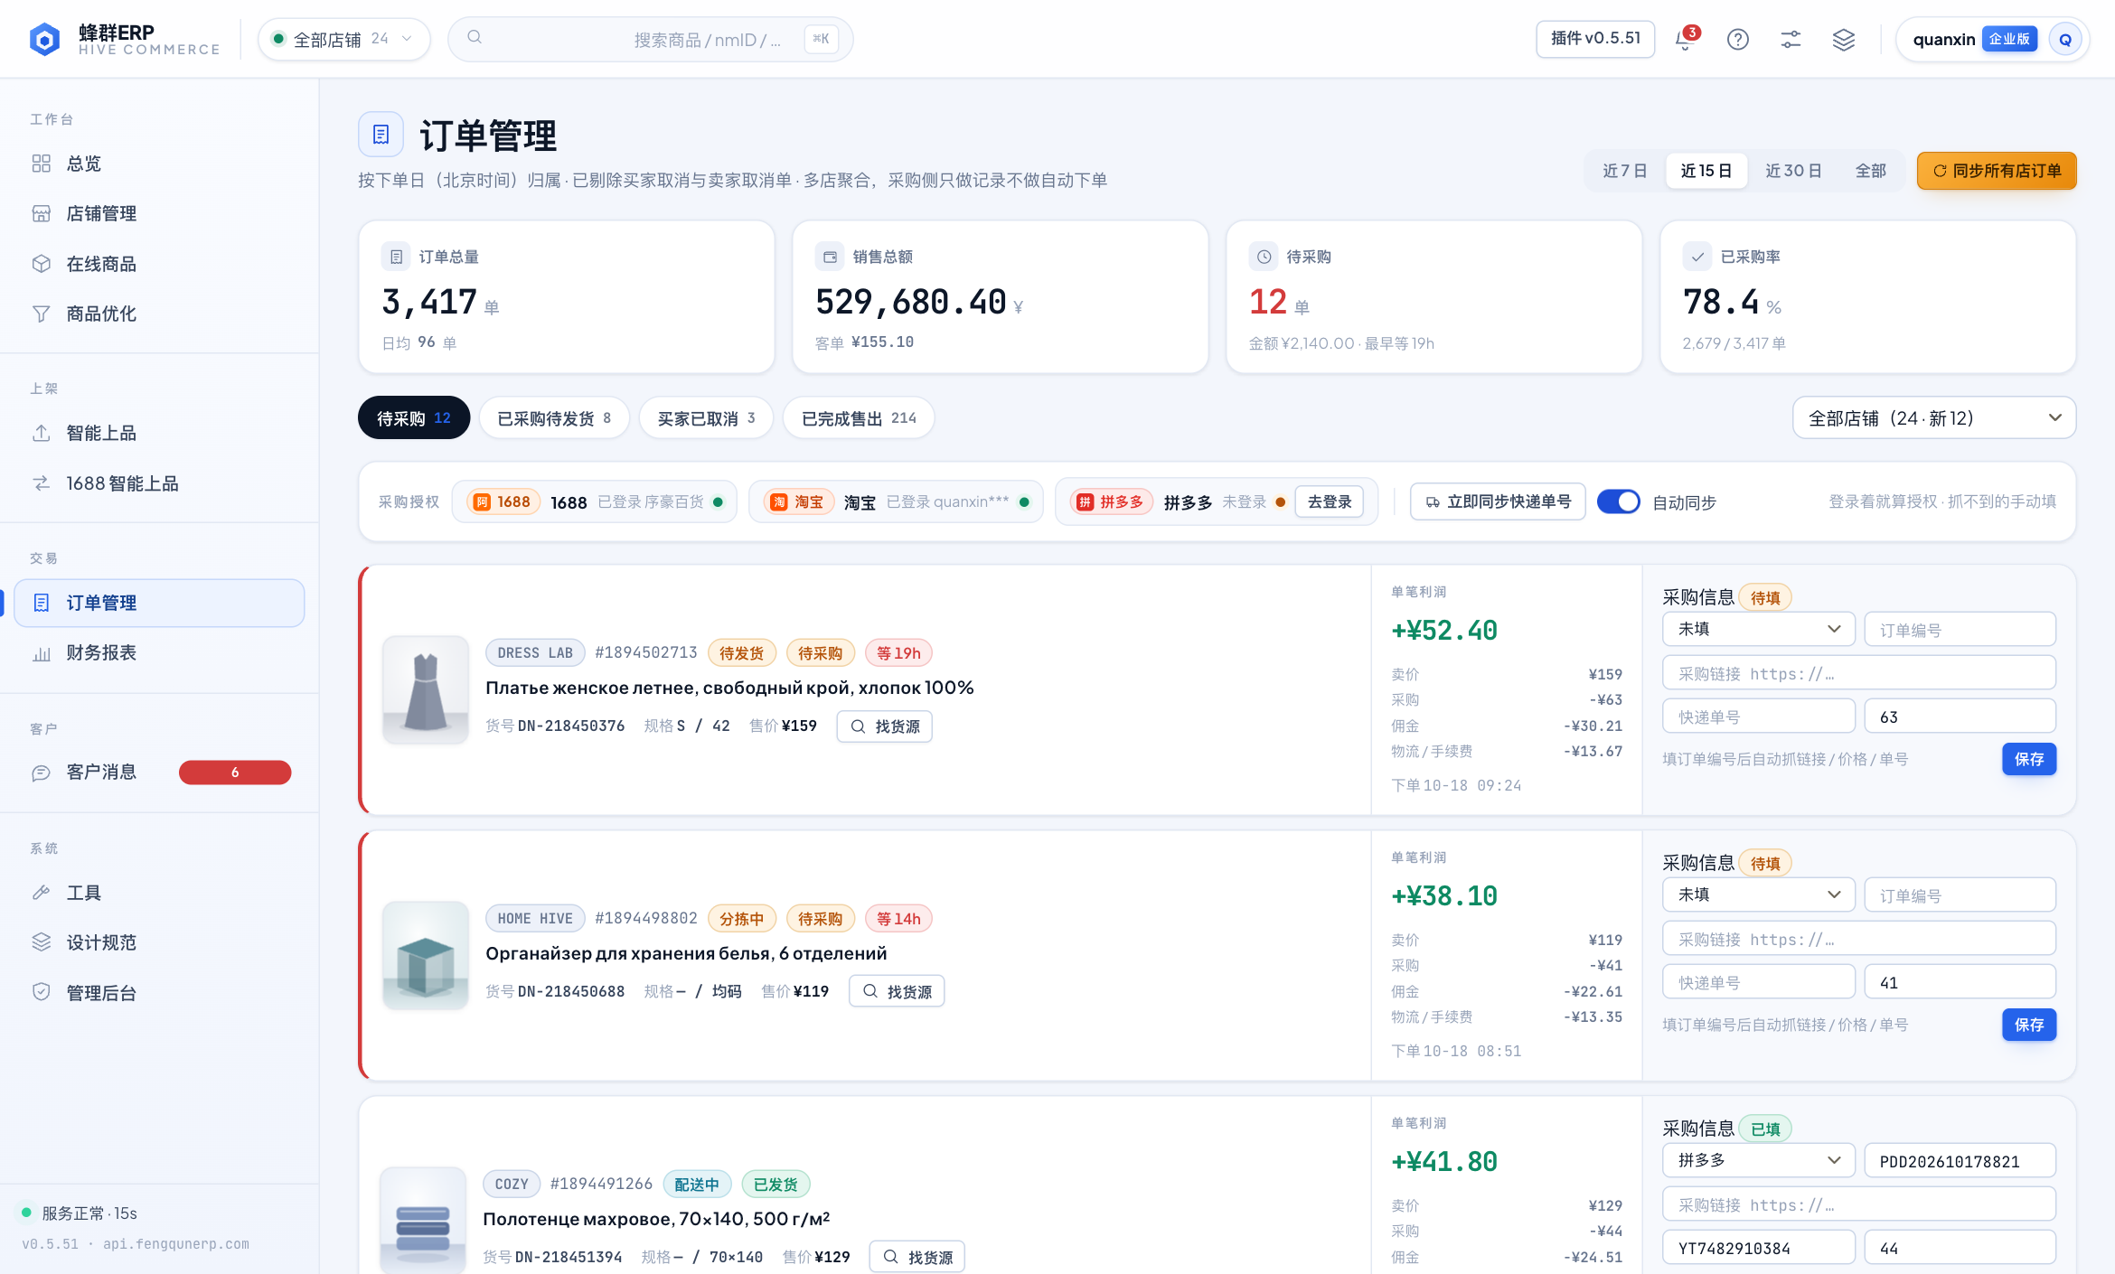This screenshot has width=2115, height=1274.
Task: Click 立即同步快递单号 button
Action: 1498,501
